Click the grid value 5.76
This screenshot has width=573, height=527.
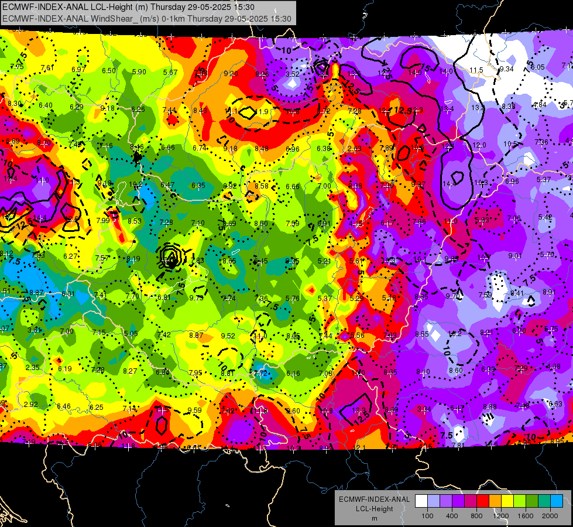pyautogui.click(x=293, y=298)
